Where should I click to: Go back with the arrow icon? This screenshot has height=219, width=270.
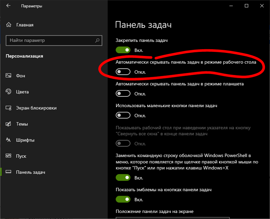coord(8,6)
